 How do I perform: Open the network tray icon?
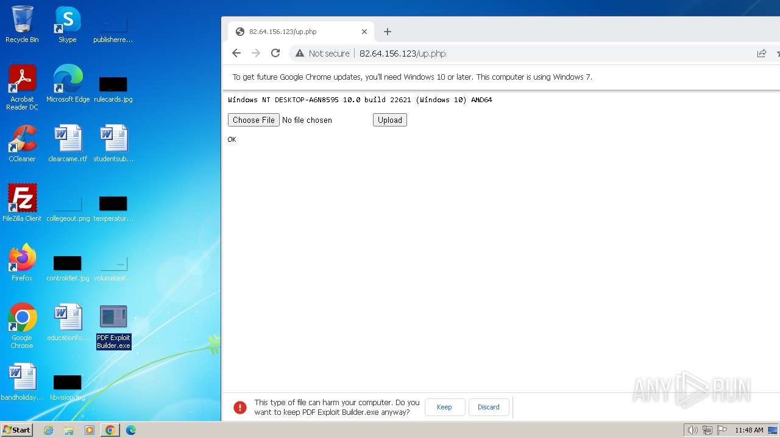[x=707, y=430]
